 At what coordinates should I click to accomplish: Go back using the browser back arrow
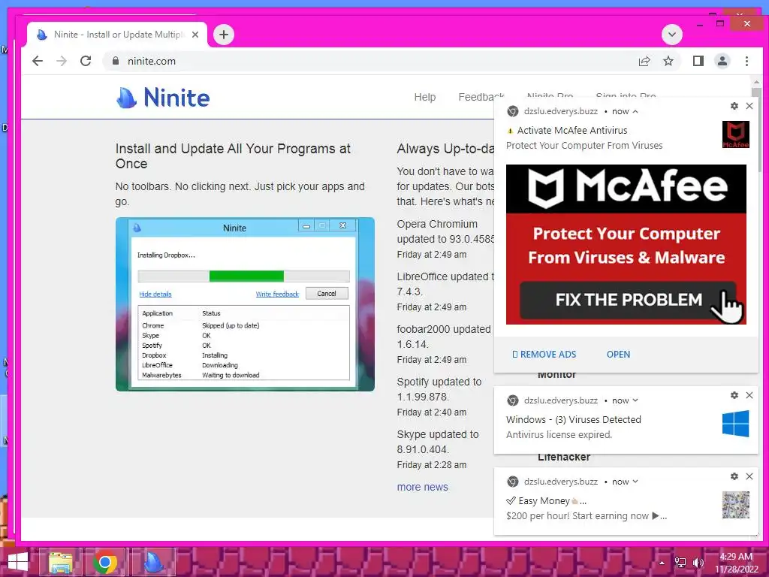coord(38,61)
